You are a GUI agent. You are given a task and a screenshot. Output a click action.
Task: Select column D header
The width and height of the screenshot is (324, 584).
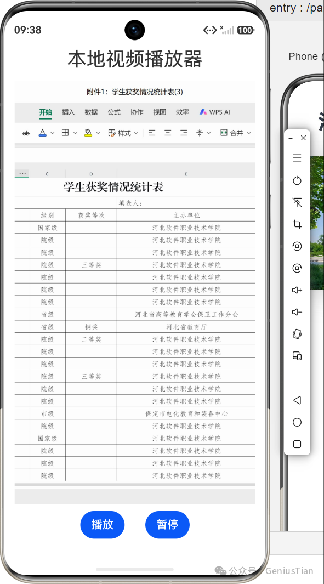91,174
